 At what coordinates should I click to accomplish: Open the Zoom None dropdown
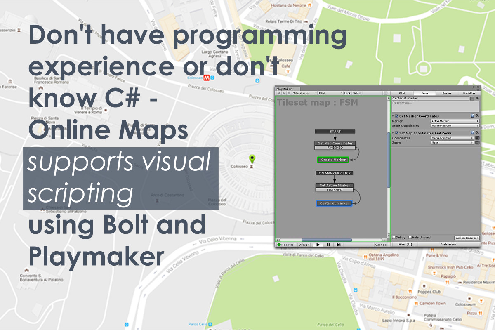tap(452, 142)
